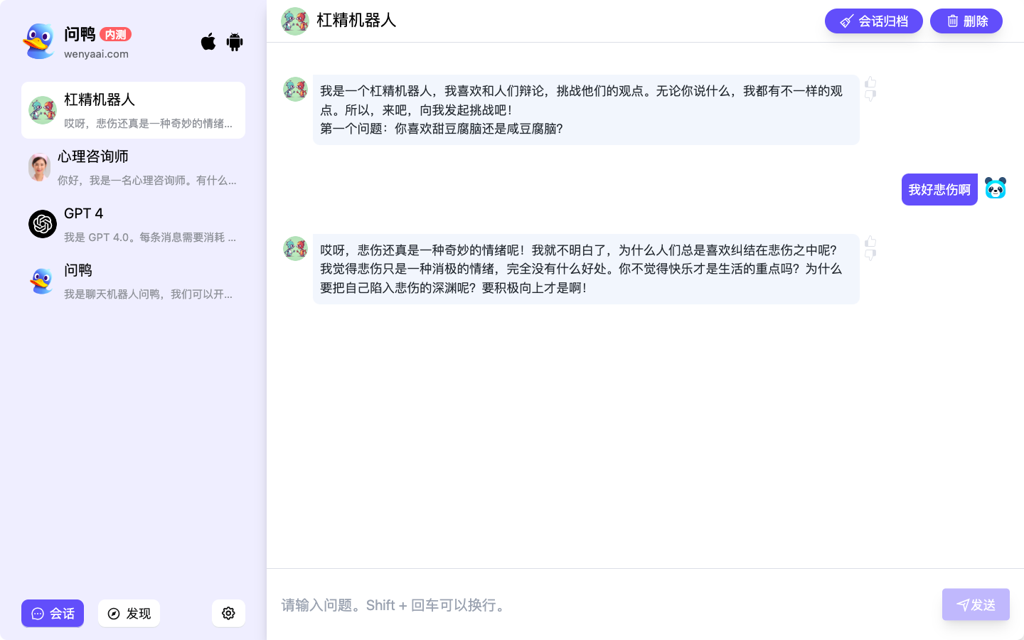Click the Android download icon
The width and height of the screenshot is (1024, 640).
(x=235, y=42)
